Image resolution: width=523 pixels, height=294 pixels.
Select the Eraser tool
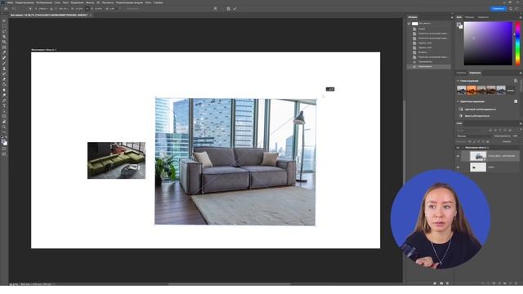[x=4, y=79]
